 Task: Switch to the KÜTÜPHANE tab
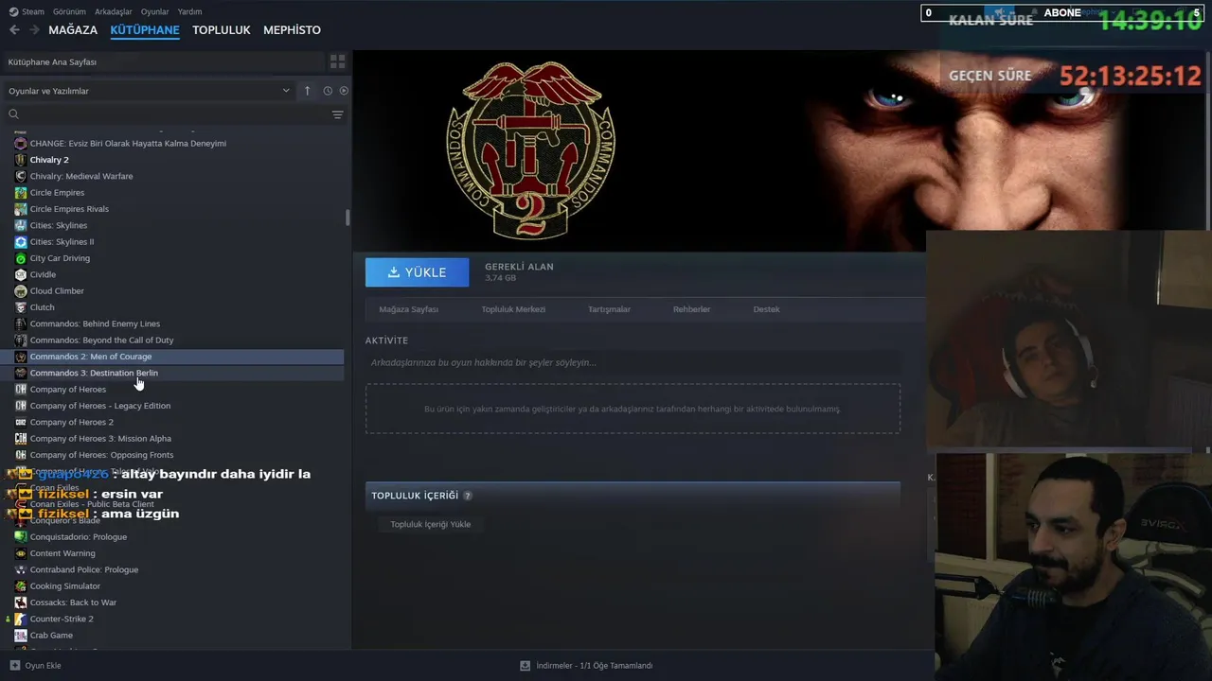click(145, 30)
